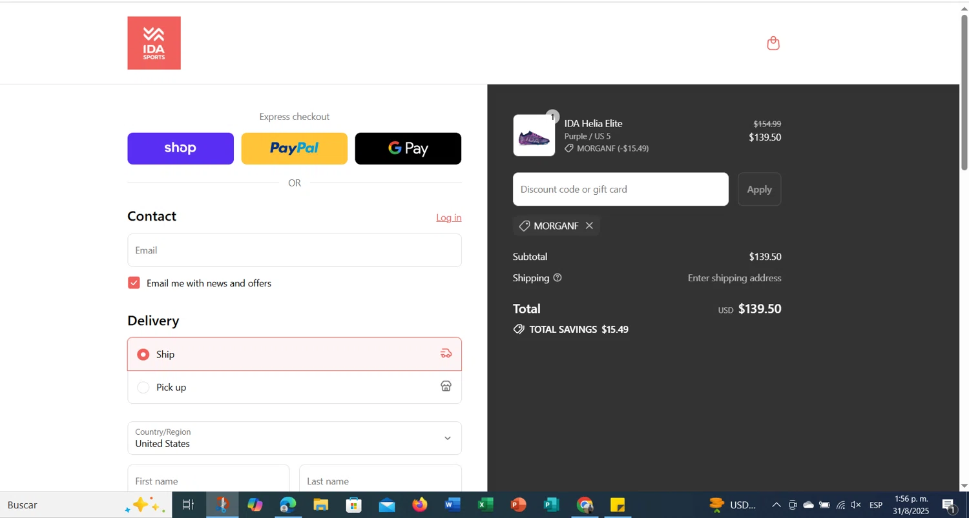Click the page's vertical scrollbar thumb

pos(964,92)
